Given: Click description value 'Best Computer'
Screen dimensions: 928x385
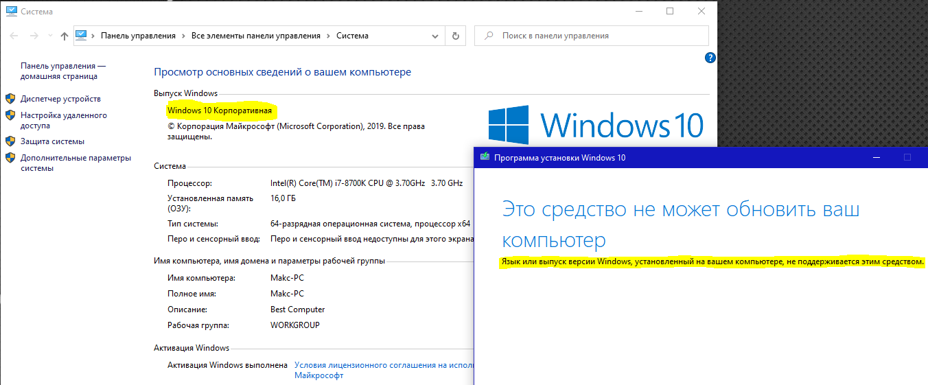Looking at the screenshot, I should [298, 310].
